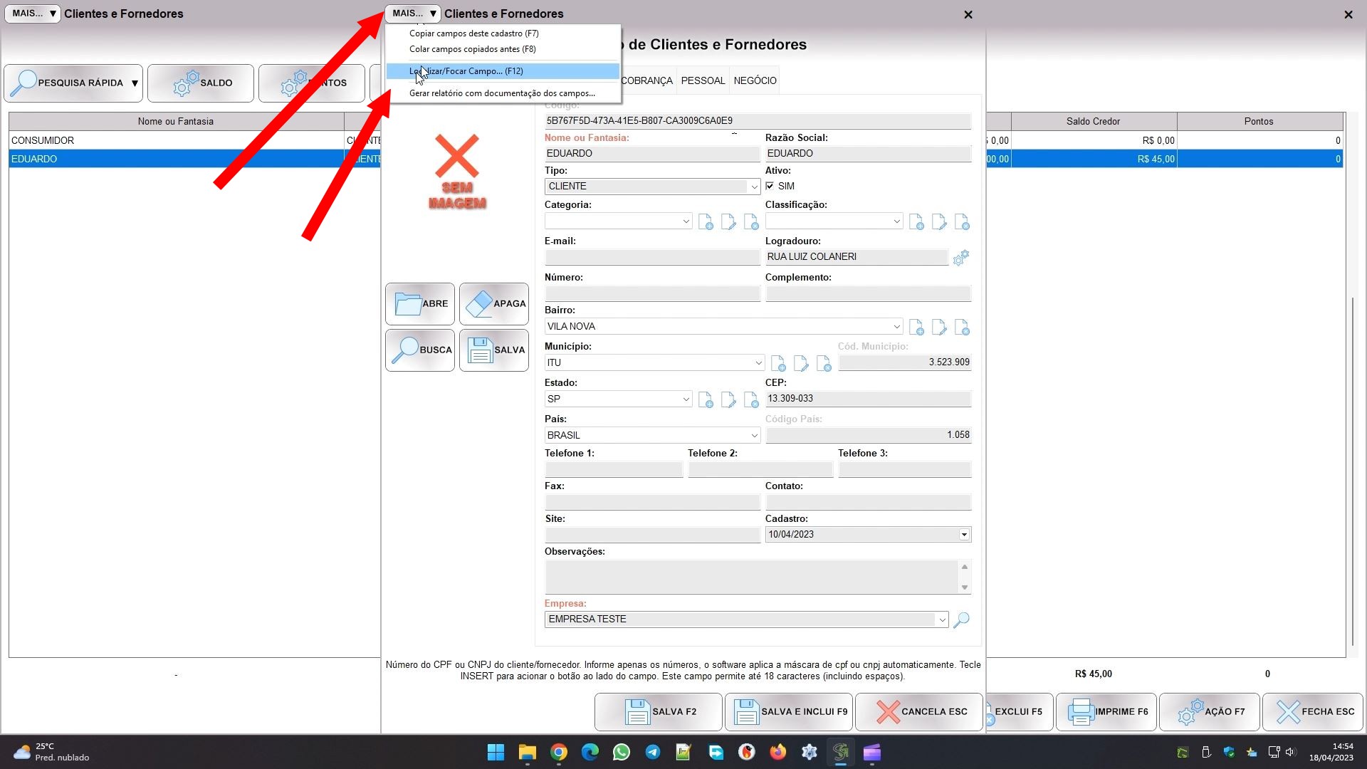The image size is (1367, 769).
Task: Choose Copiar campos deste cadastro menu item
Action: pyautogui.click(x=473, y=33)
